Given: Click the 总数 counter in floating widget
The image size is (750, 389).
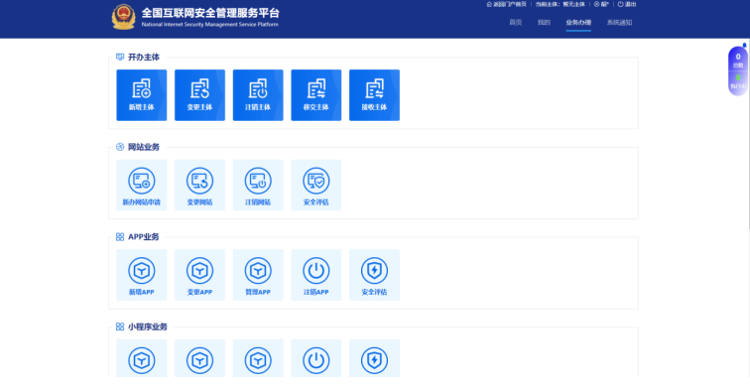Looking at the screenshot, I should coord(738,61).
